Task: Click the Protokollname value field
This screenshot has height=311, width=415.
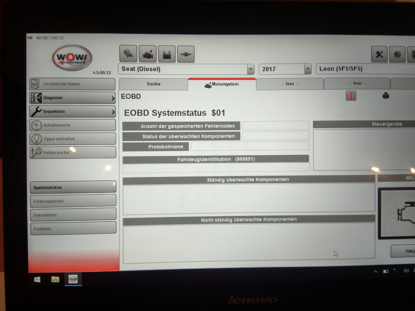Action: click(250, 146)
